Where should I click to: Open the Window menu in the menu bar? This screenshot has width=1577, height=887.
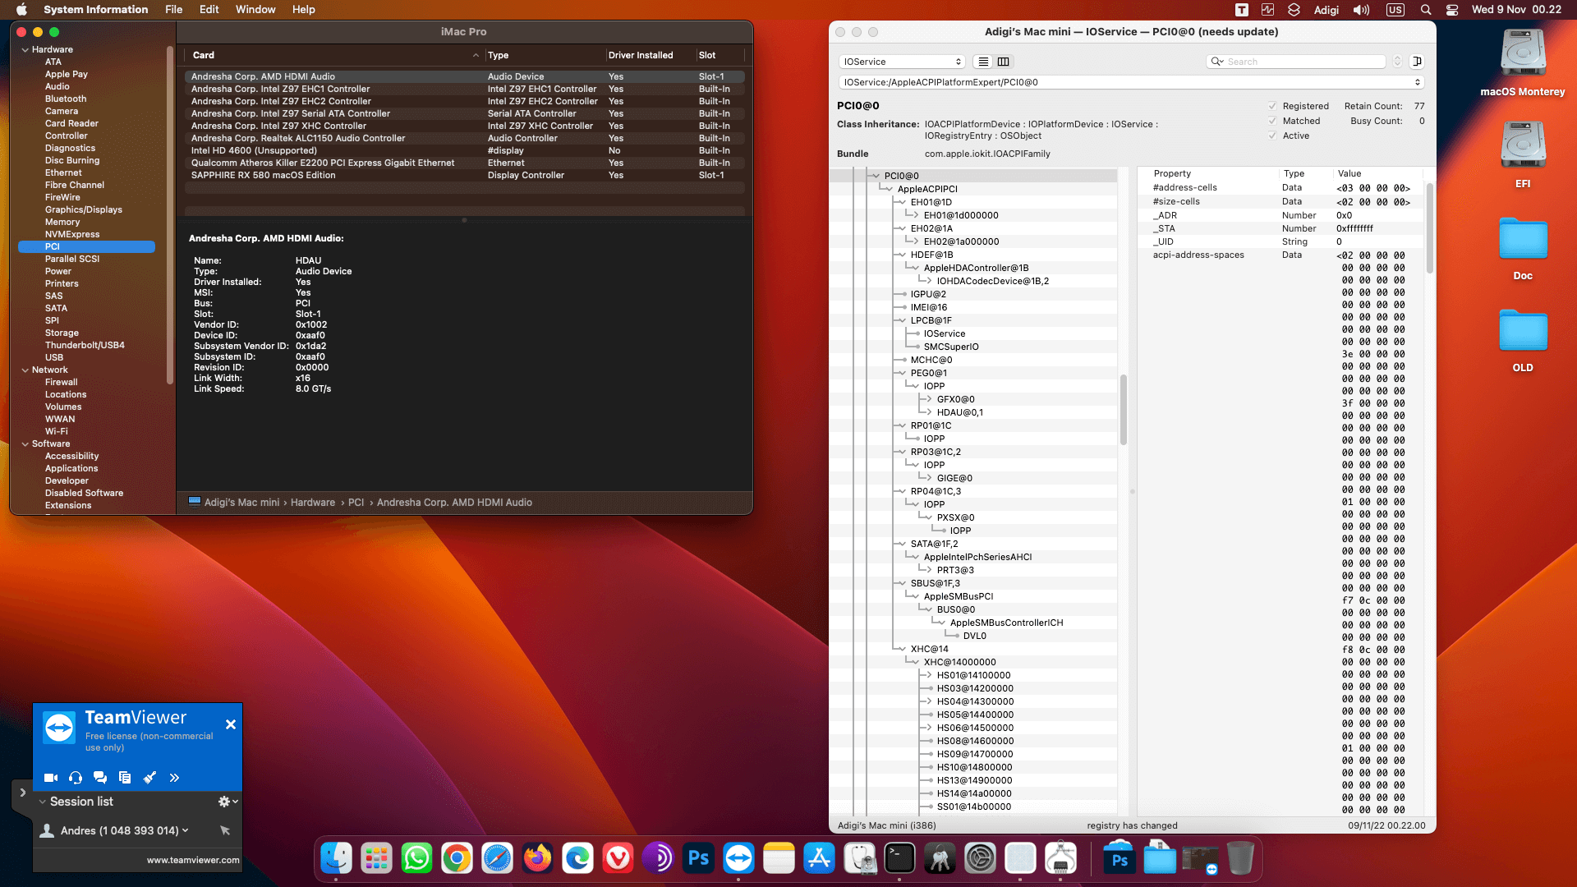[255, 9]
